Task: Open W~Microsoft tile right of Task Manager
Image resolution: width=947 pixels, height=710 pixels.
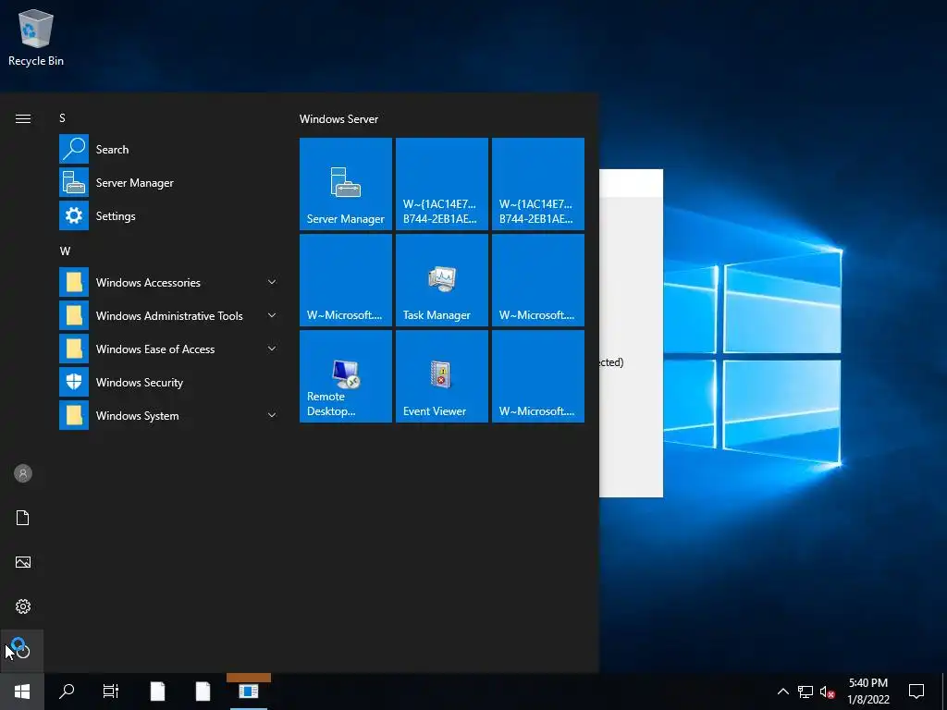Action: [538, 279]
